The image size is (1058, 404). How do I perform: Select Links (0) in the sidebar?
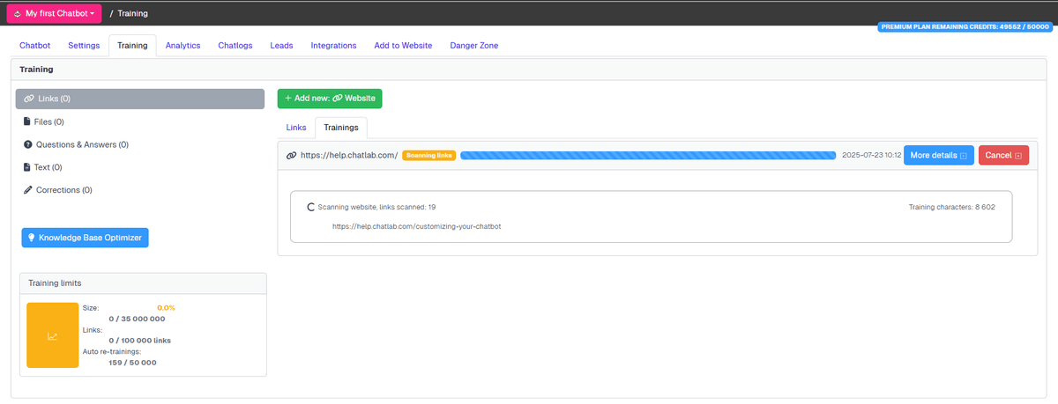click(x=139, y=99)
